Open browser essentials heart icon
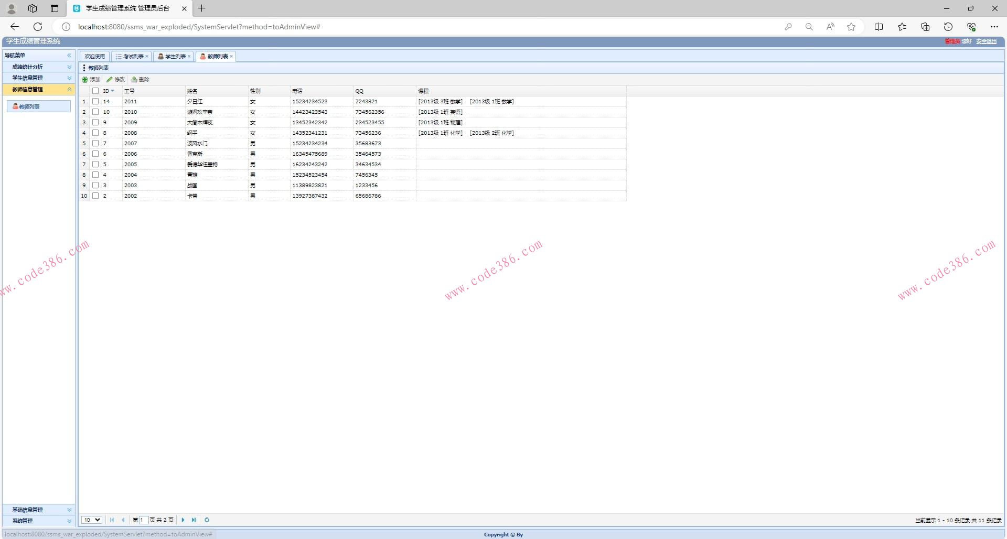The height and width of the screenshot is (539, 1007). (x=971, y=27)
